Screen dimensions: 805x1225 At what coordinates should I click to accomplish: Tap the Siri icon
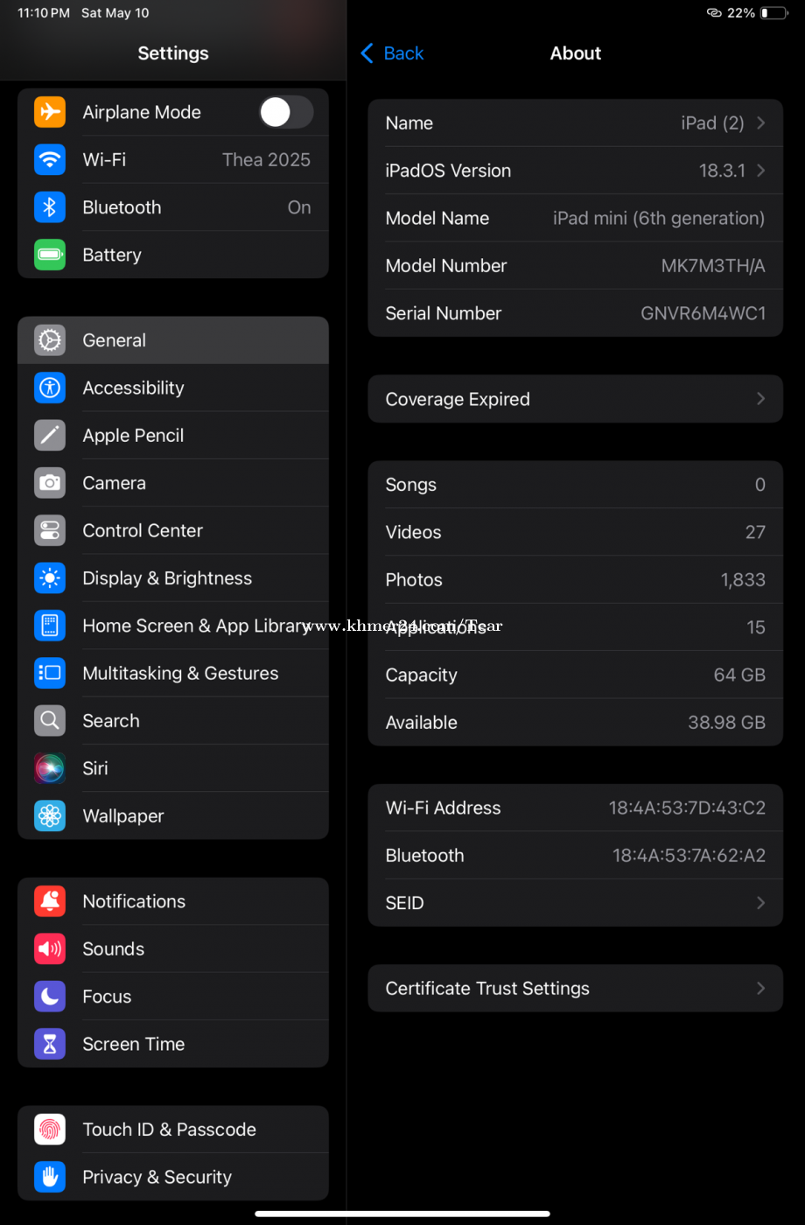point(50,768)
